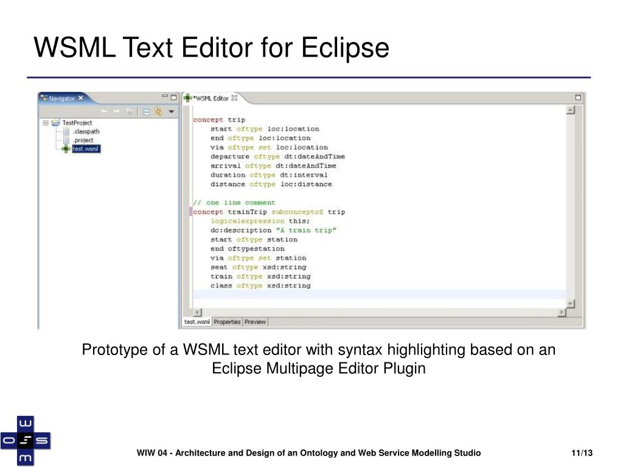Click the .classpath file icon
The height and width of the screenshot is (467, 623).
[x=66, y=131]
